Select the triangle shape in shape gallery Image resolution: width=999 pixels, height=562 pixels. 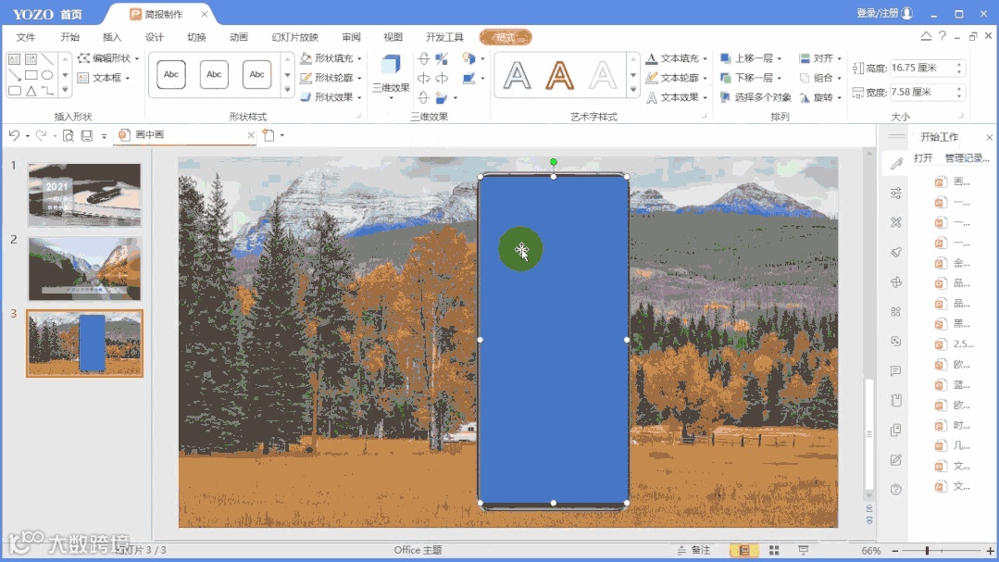(31, 91)
